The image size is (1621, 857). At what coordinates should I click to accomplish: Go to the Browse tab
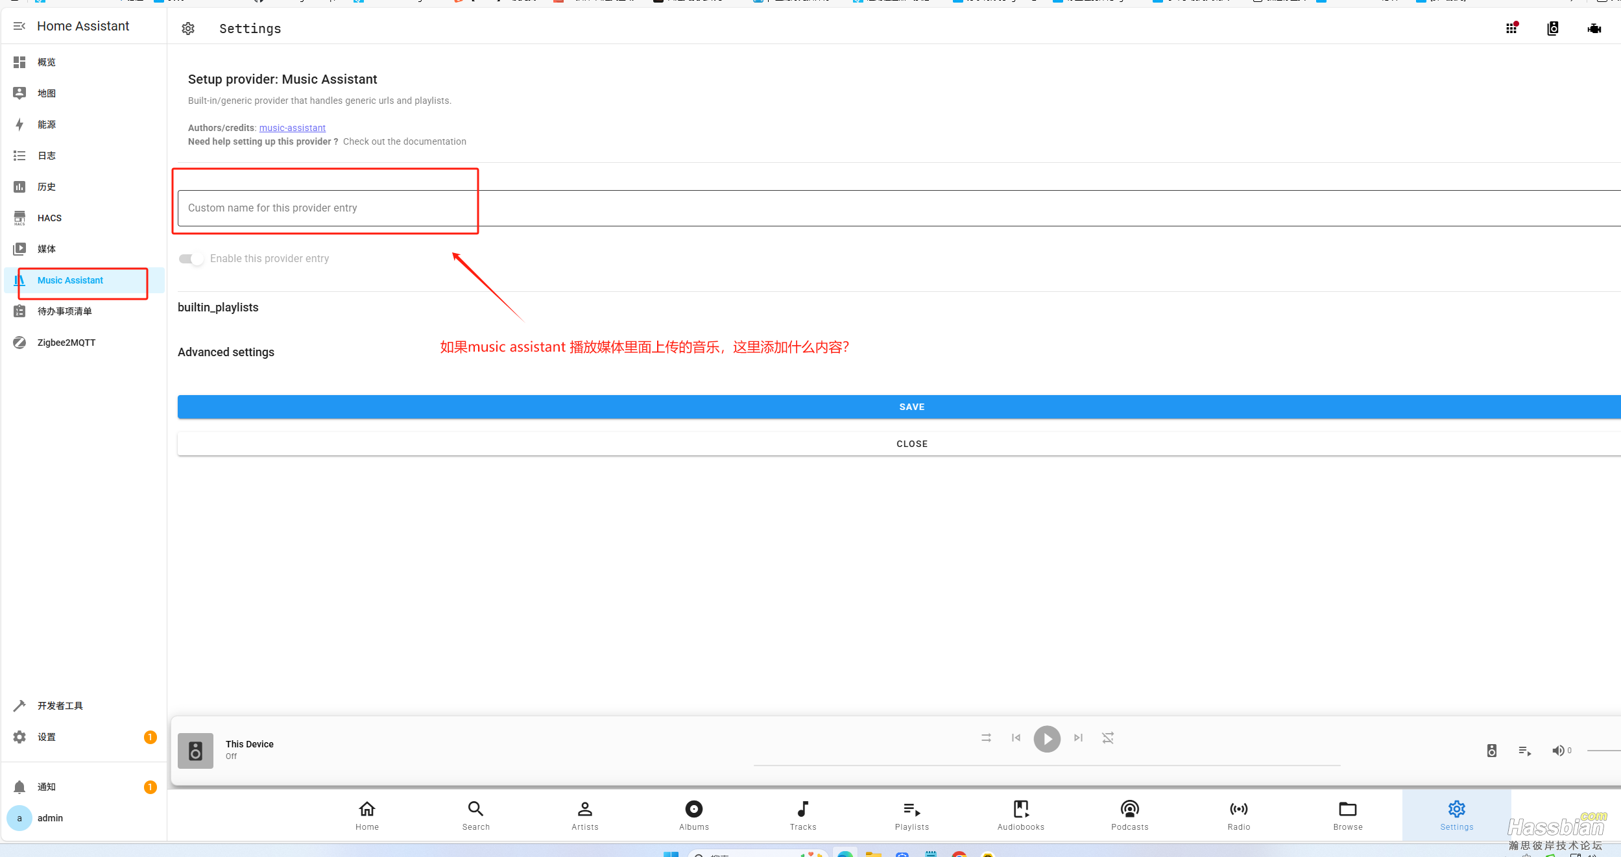click(x=1348, y=815)
